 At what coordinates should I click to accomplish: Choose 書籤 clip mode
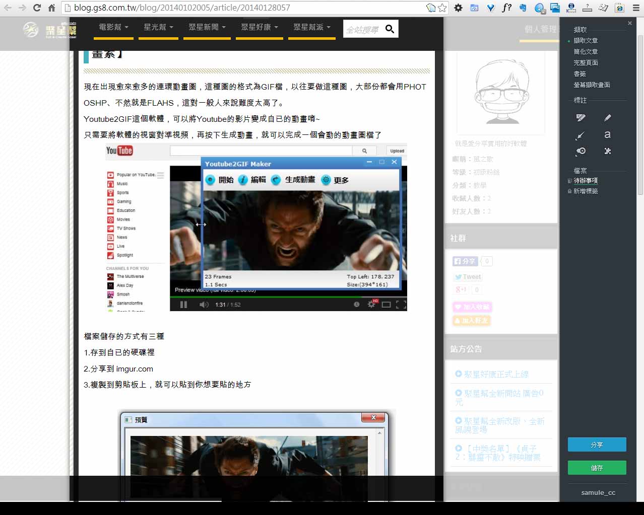579,74
